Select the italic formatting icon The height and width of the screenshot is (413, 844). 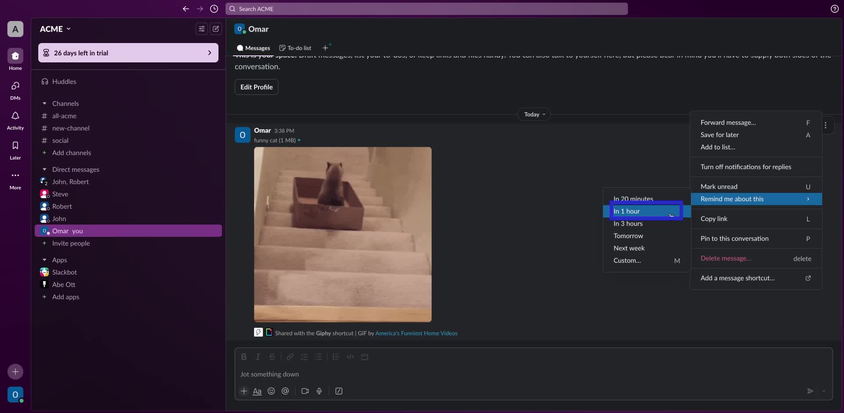258,357
